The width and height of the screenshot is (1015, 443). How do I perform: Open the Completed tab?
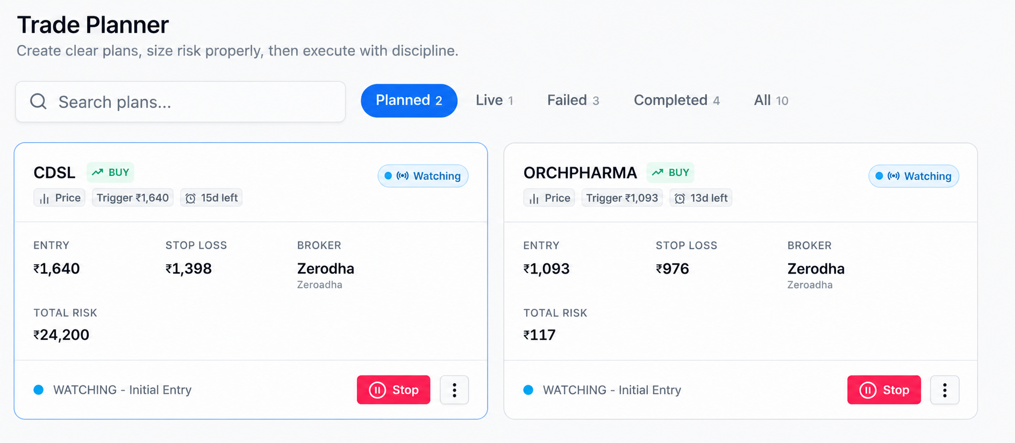coord(676,100)
